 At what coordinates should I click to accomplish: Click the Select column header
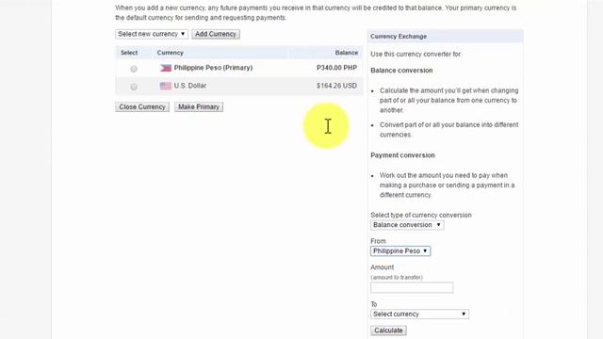pos(129,53)
